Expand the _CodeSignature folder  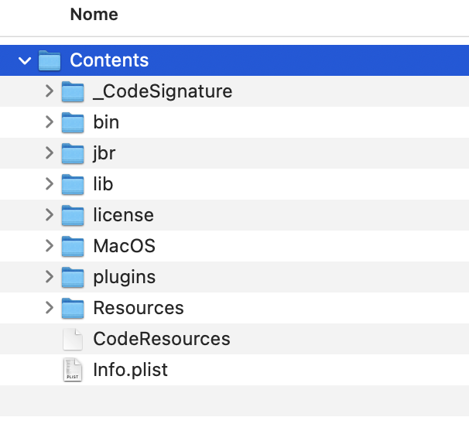[x=50, y=91]
